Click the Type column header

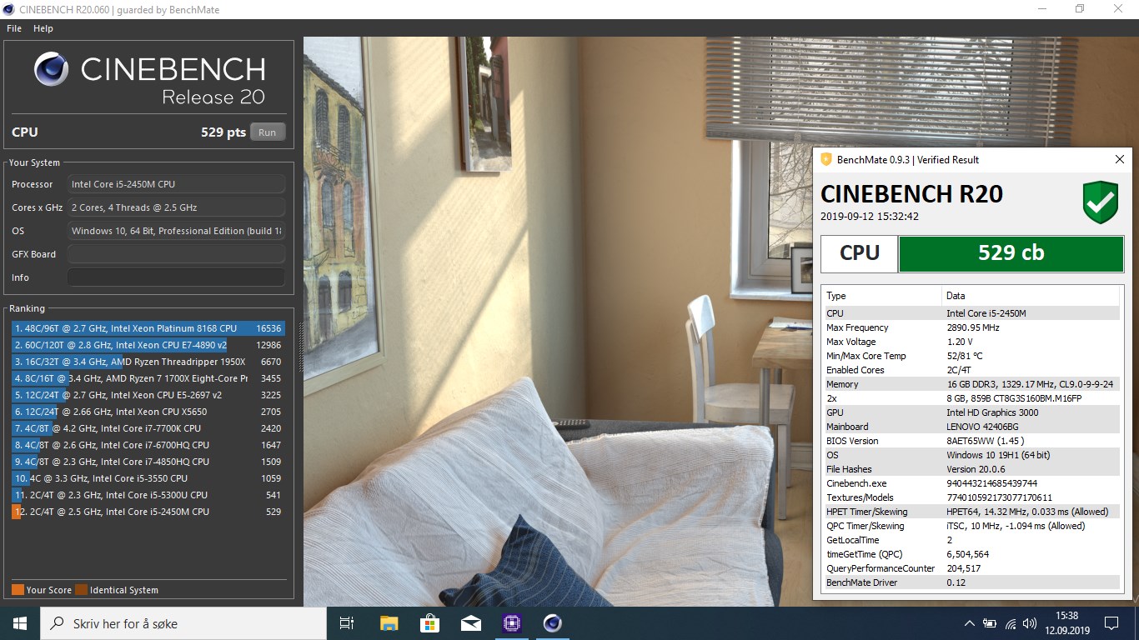click(x=882, y=296)
